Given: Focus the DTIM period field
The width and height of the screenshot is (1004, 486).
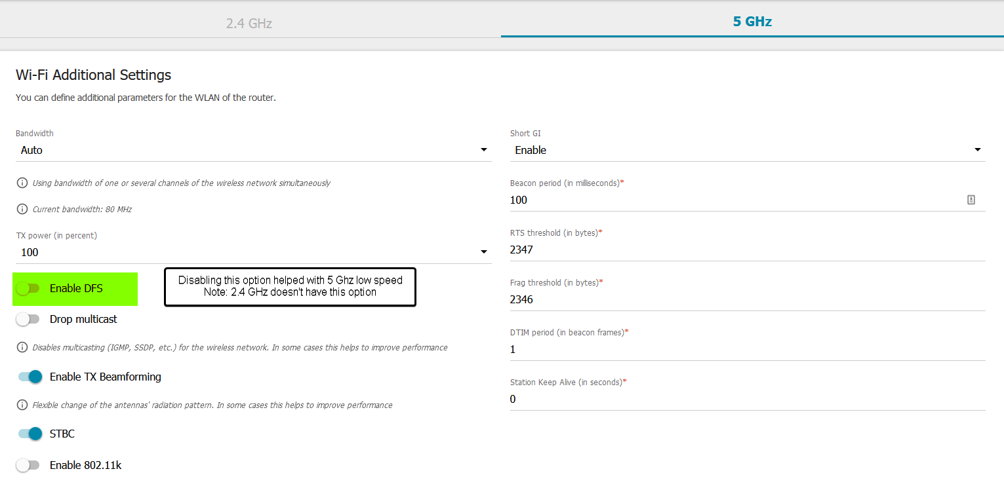Looking at the screenshot, I should coord(748,349).
